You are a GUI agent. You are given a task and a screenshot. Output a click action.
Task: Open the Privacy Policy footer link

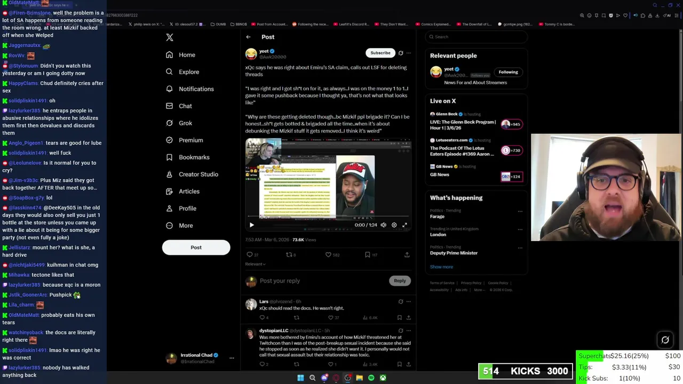point(471,283)
